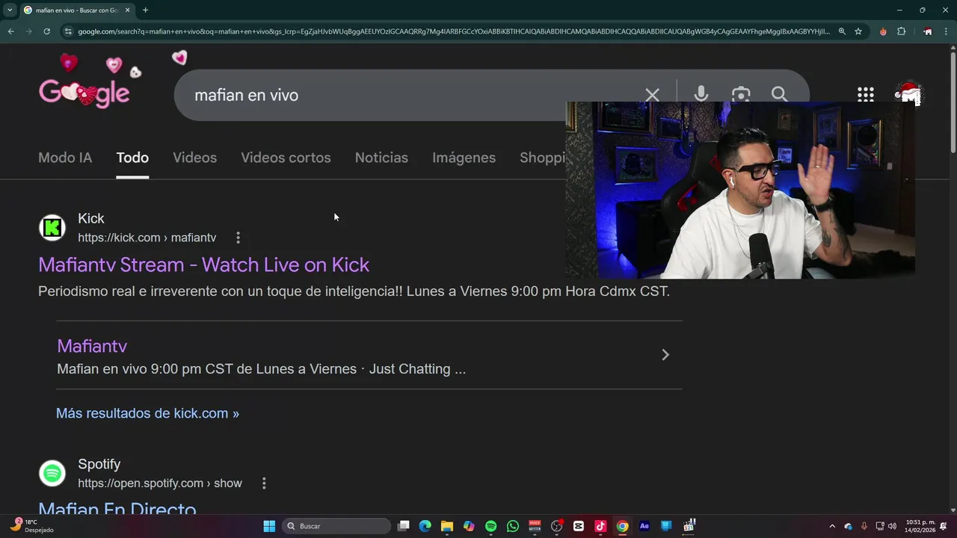This screenshot has width=957, height=538.
Task: Open the Copilot icon on the taskbar
Action: click(x=469, y=526)
